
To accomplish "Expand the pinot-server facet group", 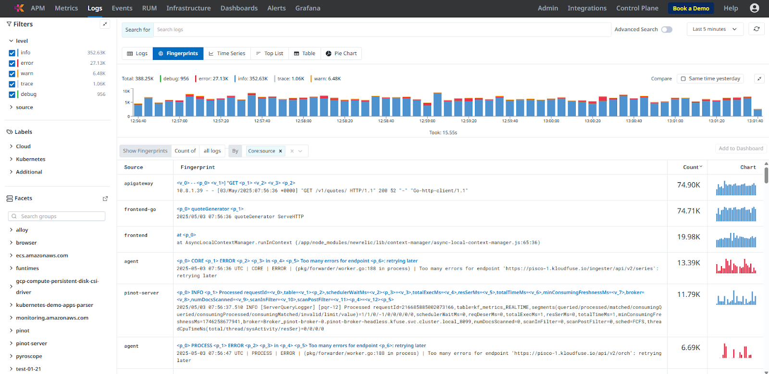I will click(x=11, y=343).
